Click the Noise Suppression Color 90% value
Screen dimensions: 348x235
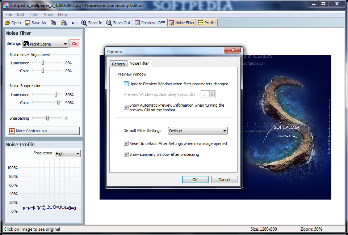(70, 103)
